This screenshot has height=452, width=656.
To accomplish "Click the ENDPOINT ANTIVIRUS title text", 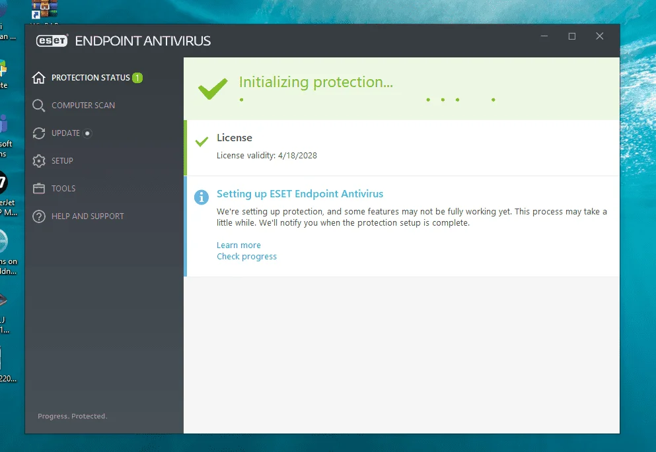I will pyautogui.click(x=143, y=41).
